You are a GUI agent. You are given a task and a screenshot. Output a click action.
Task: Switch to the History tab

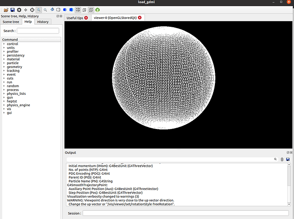click(x=43, y=22)
